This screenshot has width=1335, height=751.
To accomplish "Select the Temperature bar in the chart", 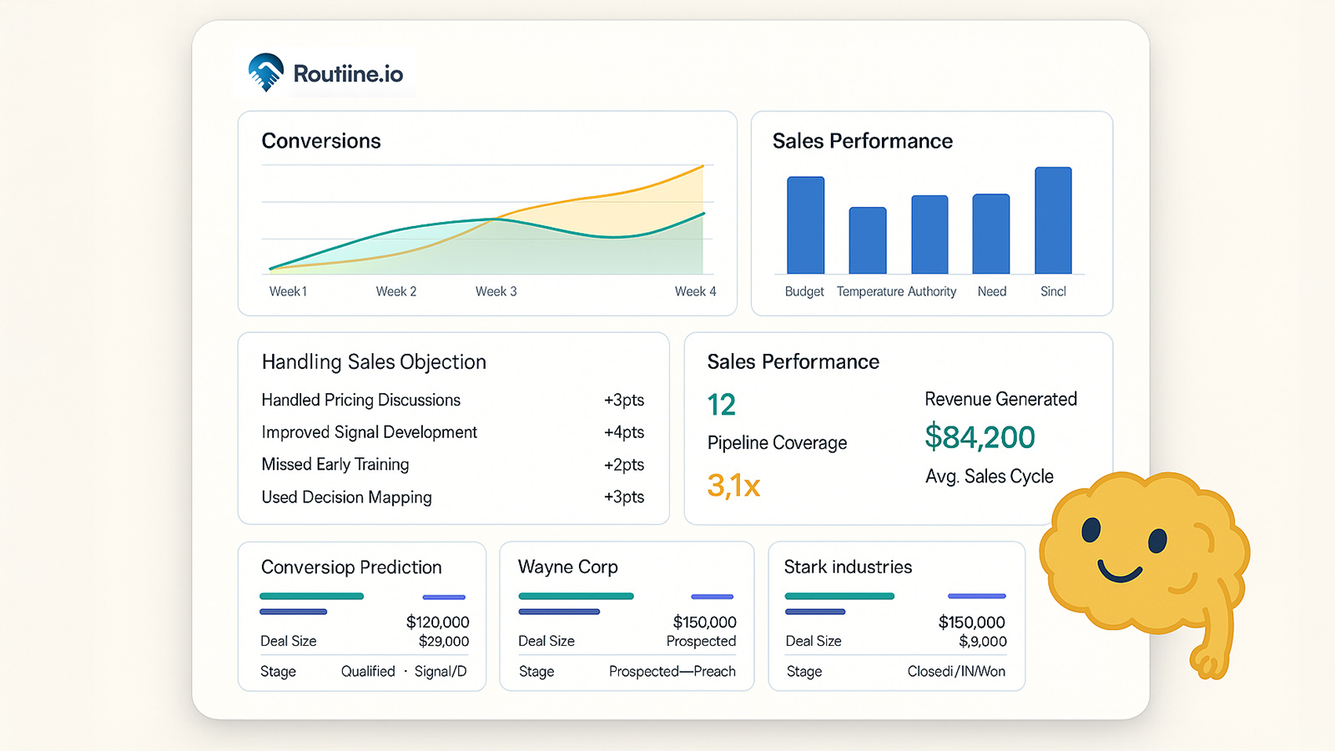I will (x=868, y=240).
